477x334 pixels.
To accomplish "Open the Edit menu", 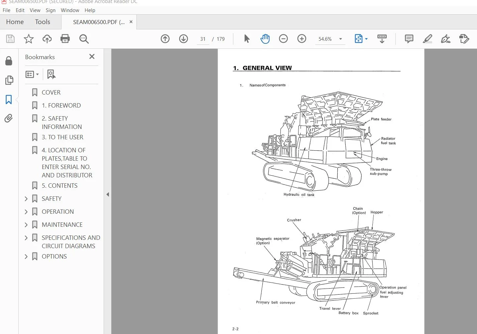I will (20, 10).
